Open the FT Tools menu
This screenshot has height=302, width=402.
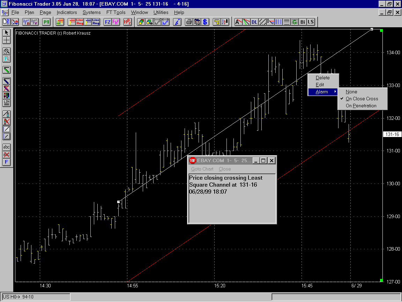click(x=116, y=12)
